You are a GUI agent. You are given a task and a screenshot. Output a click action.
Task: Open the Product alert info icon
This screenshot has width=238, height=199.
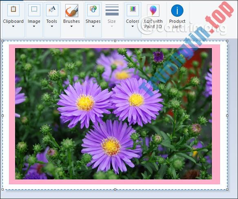tap(177, 11)
